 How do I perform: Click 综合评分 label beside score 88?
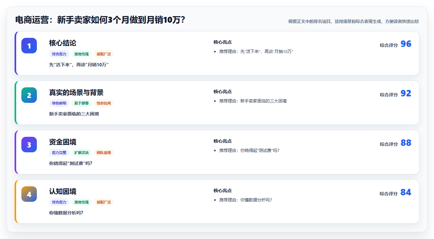(389, 144)
